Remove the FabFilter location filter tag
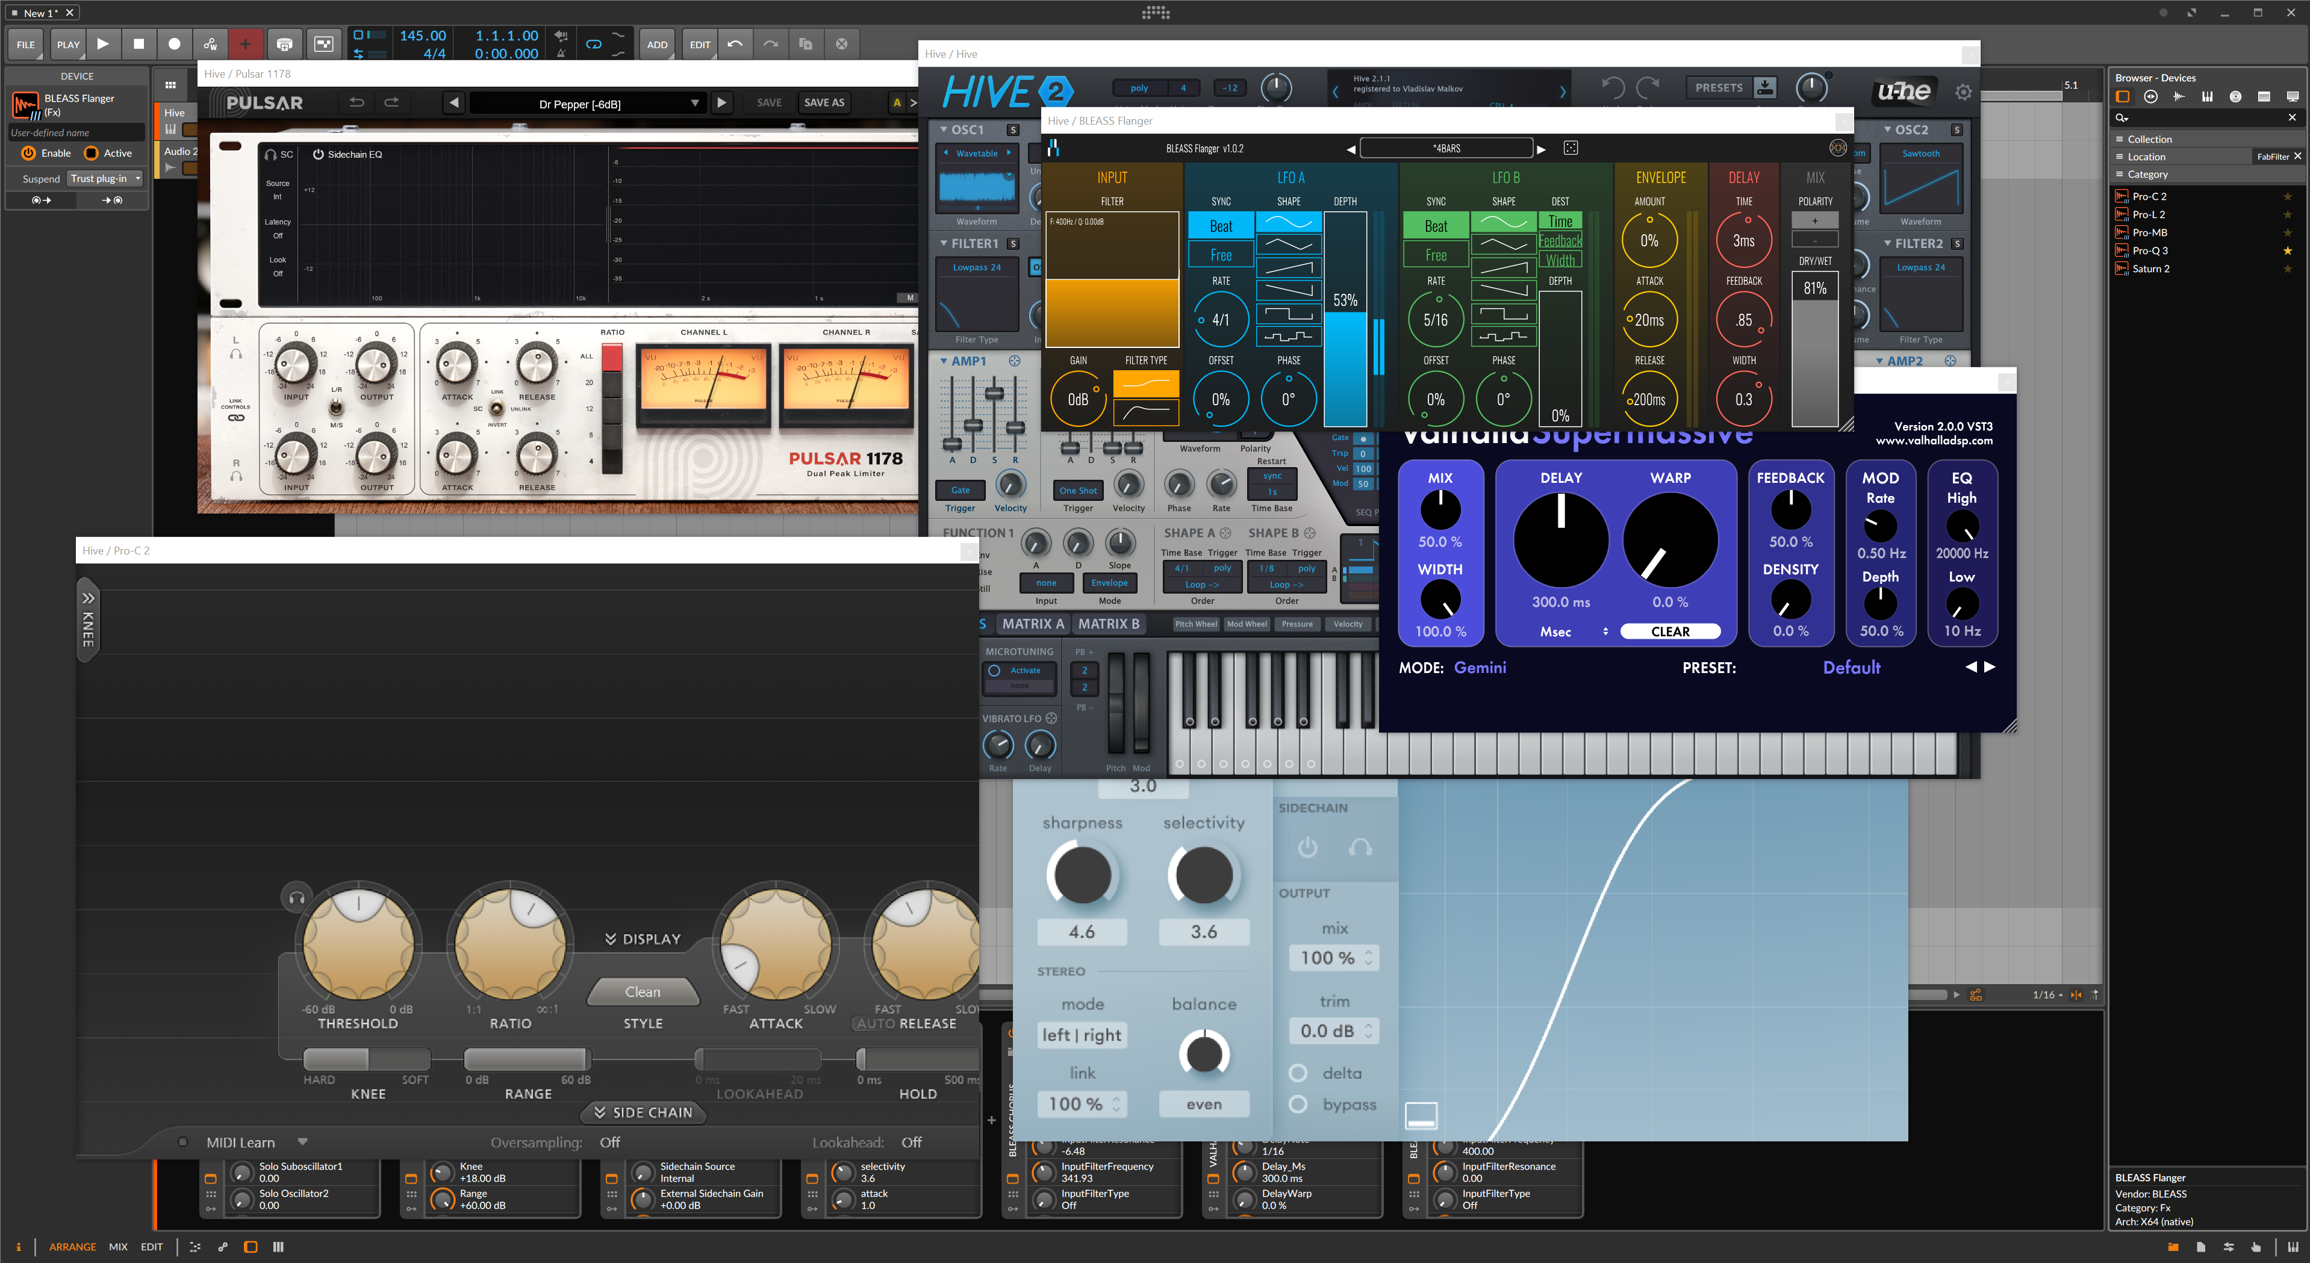 coord(2297,156)
